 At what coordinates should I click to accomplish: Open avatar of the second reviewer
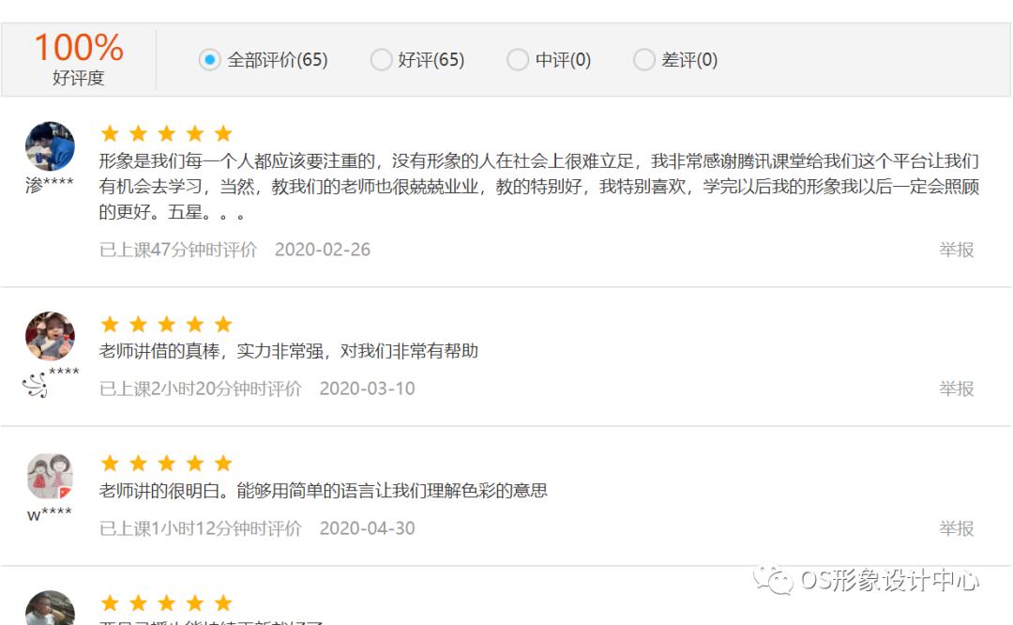pyautogui.click(x=50, y=335)
